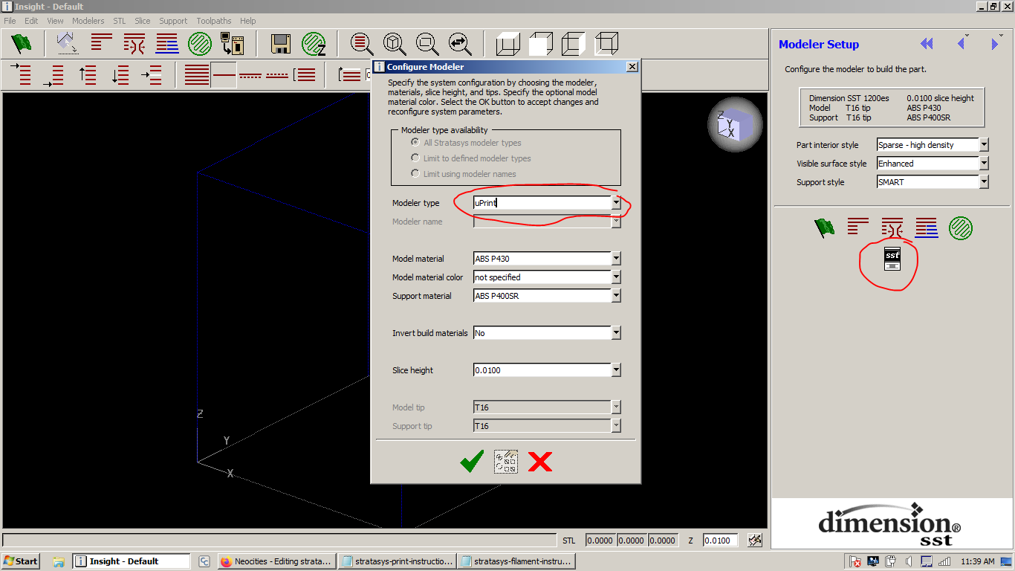Click the Toolpaths icon in Modeler Setup panel
Image resolution: width=1015 pixels, height=571 pixels.
pos(927,228)
